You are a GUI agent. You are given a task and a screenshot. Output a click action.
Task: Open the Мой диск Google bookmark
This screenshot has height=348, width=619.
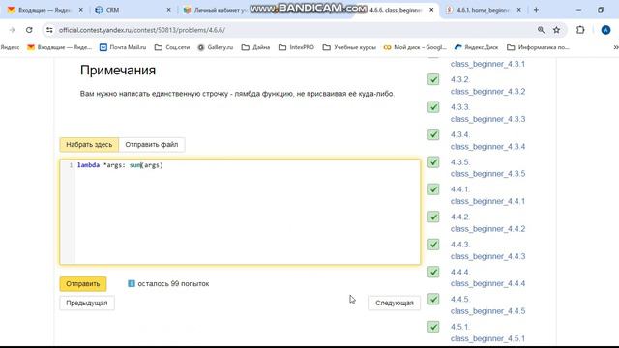tap(415, 47)
